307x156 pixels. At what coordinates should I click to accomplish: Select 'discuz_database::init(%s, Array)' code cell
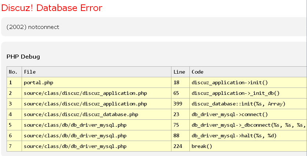tap(248, 104)
